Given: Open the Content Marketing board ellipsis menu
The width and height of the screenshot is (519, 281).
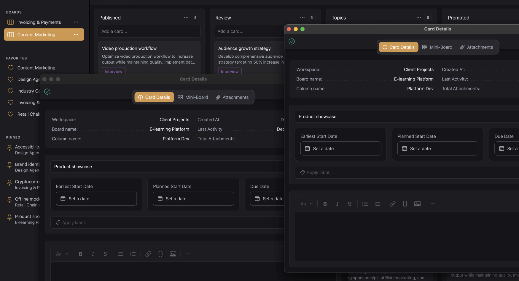Looking at the screenshot, I should pos(76,35).
